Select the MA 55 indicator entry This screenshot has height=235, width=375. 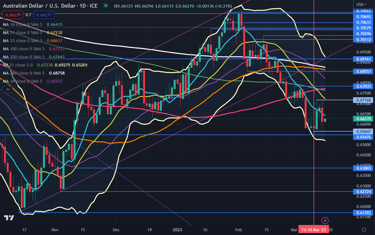22,41
